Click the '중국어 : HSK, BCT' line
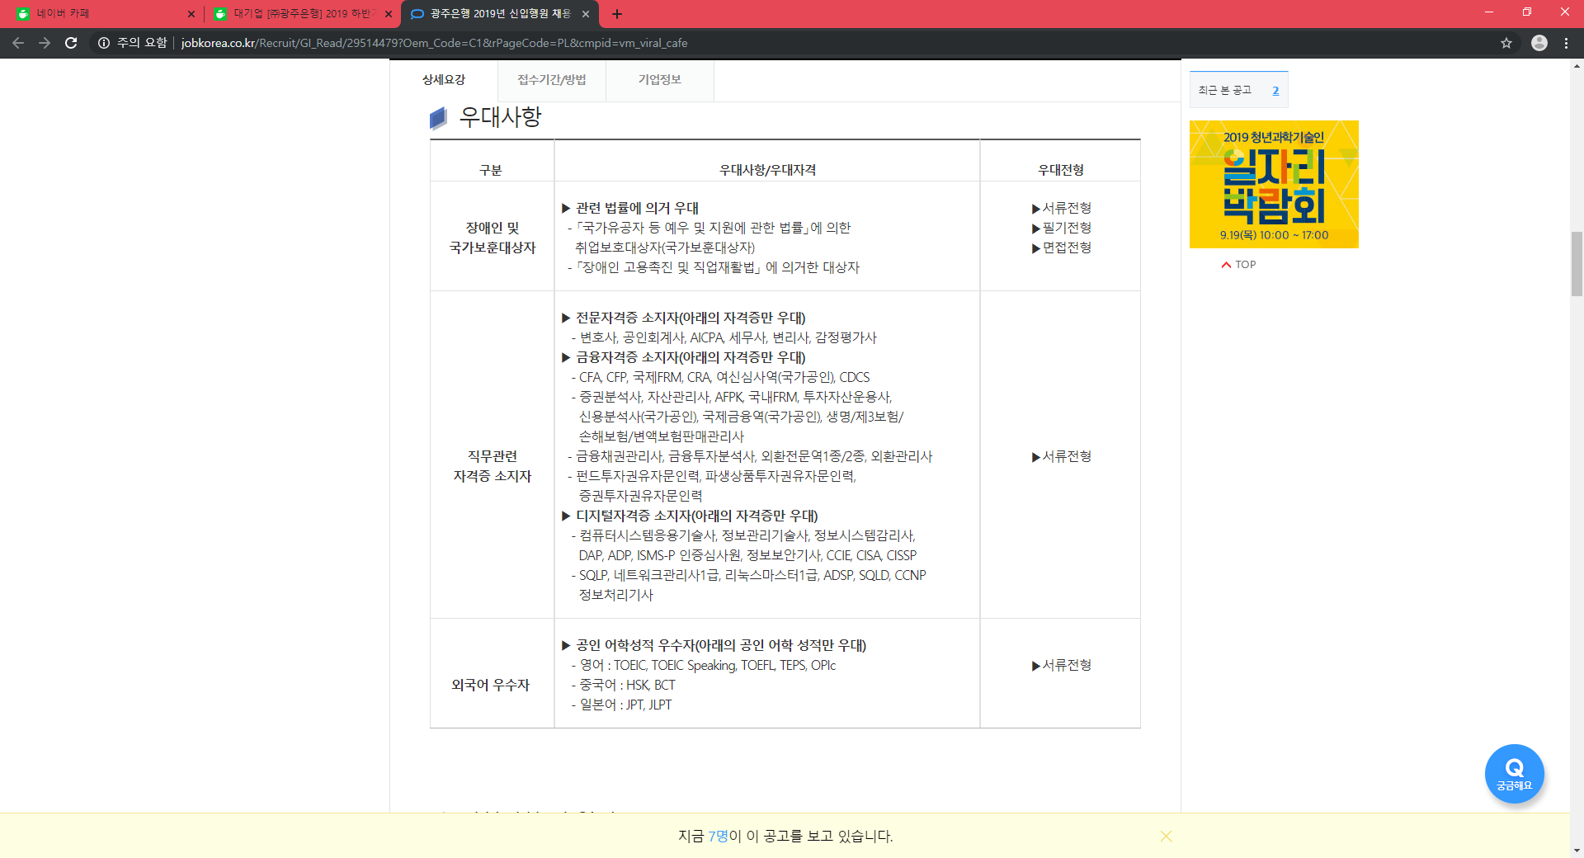Viewport: 1584px width, 858px height. [623, 685]
